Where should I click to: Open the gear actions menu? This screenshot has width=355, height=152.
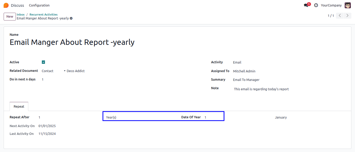(71, 18)
